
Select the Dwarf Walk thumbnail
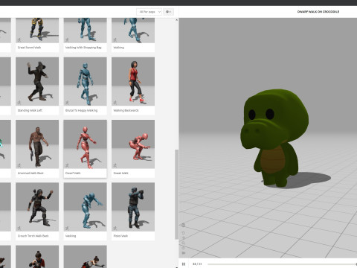(x=85, y=144)
